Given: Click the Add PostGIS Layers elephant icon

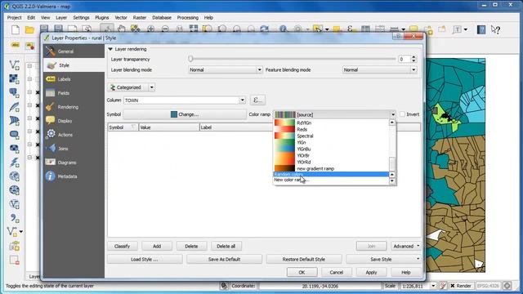Looking at the screenshot, I should (x=14, y=92).
